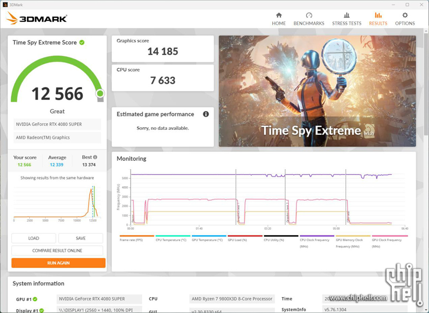Click the green check next to Display #1
Screen dimensions: 429x313
click(41, 310)
